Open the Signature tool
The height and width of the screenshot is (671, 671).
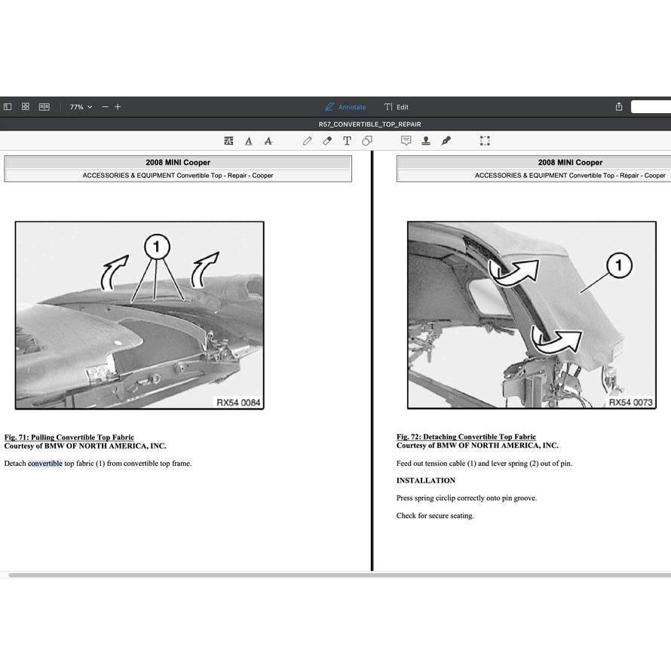(x=444, y=140)
